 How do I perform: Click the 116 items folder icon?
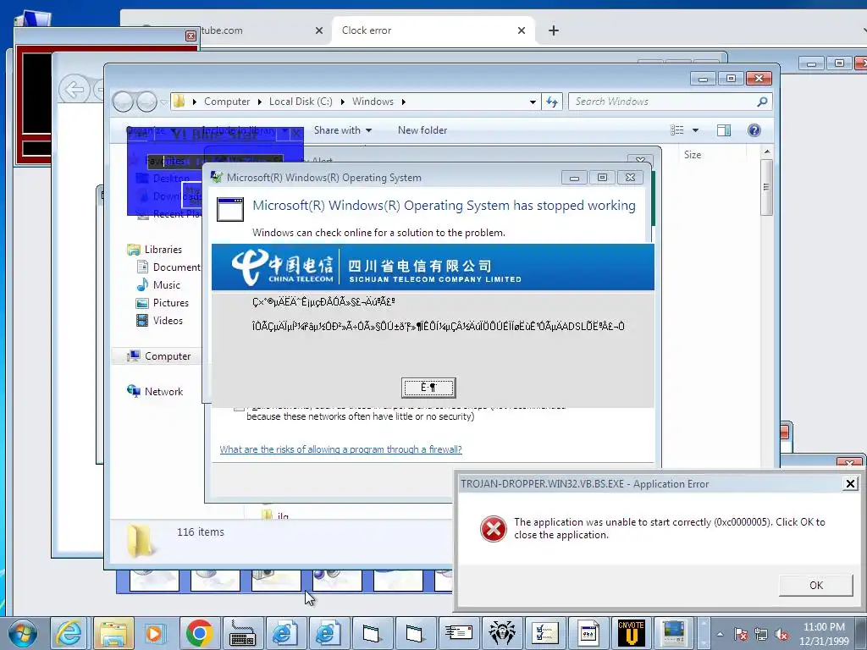[x=141, y=539]
